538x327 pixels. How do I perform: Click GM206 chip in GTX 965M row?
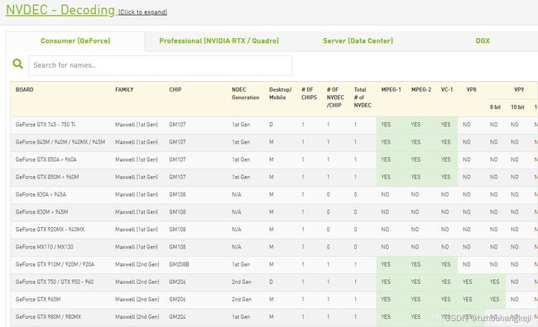tap(177, 299)
